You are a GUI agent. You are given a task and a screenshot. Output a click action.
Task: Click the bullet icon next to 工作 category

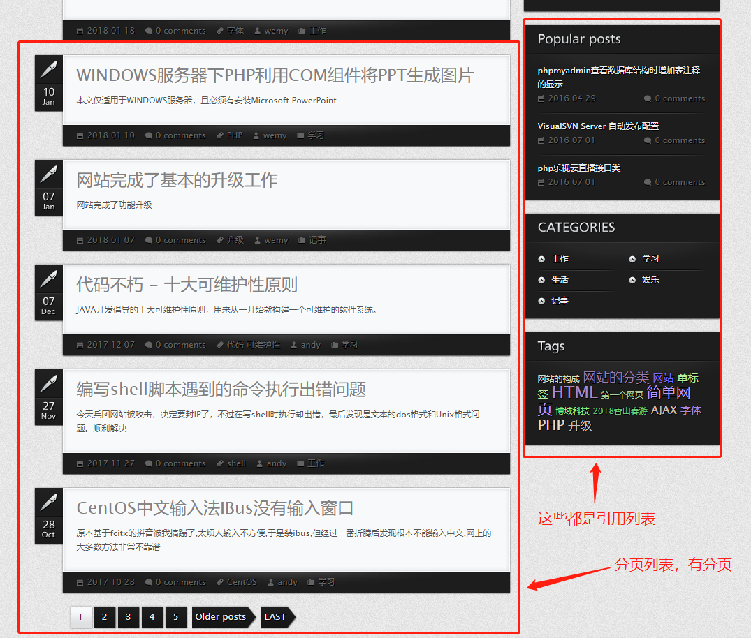click(541, 259)
